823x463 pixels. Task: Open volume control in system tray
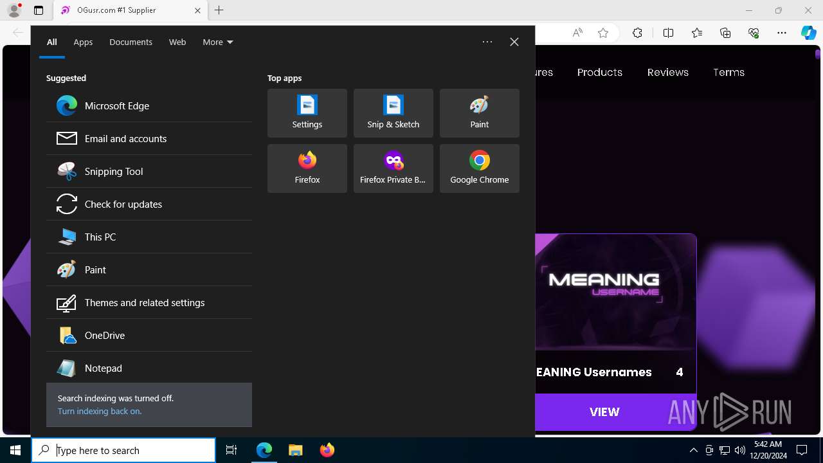(740, 450)
